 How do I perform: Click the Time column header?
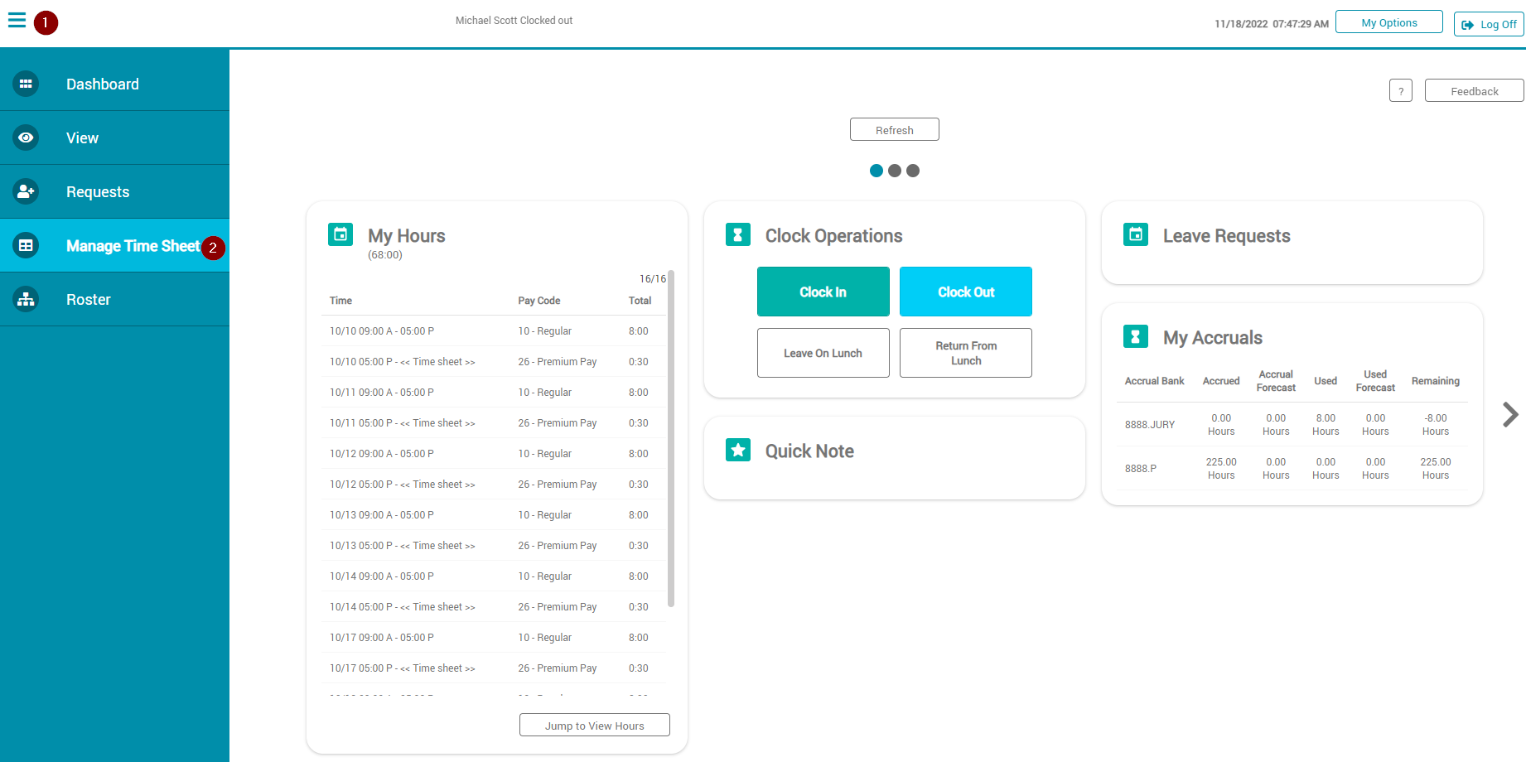[340, 301]
